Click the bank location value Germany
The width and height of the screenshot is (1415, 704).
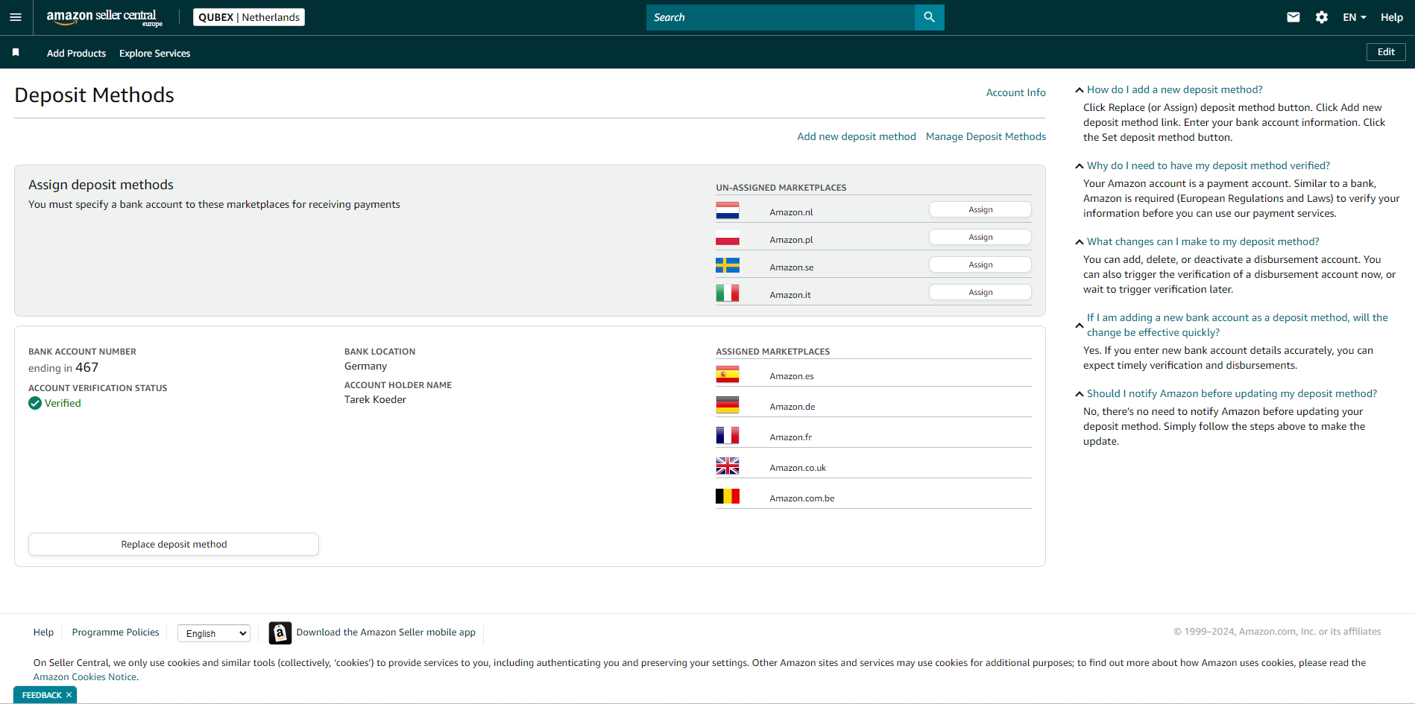[365, 367]
